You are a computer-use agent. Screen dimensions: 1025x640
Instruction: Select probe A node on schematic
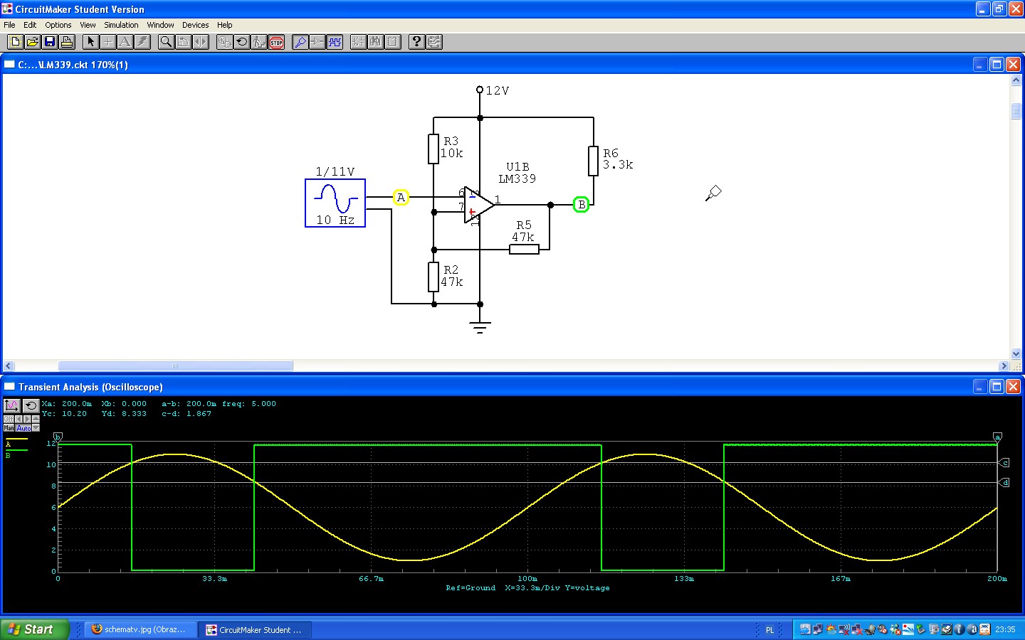click(x=401, y=198)
